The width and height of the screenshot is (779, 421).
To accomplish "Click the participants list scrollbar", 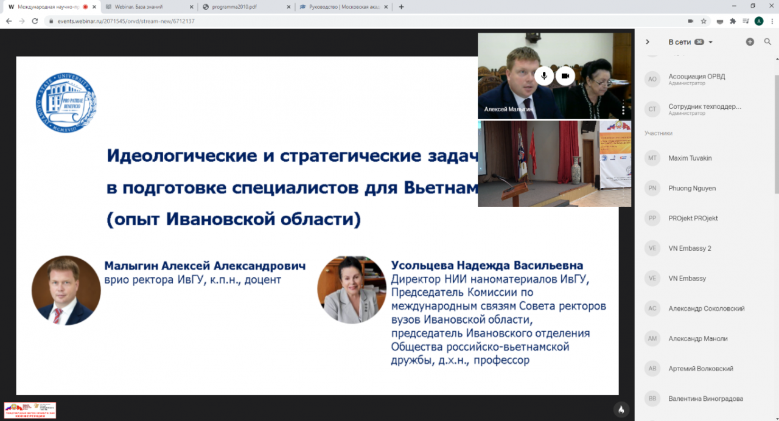I will [775, 122].
